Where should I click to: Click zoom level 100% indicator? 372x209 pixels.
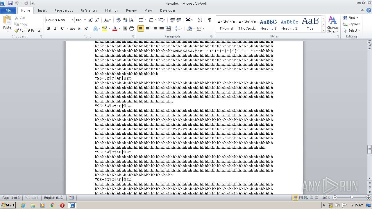(x=326, y=198)
